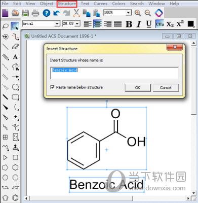Copy selection with the copy icon
This screenshot has width=198, height=203.
coord(87,13)
